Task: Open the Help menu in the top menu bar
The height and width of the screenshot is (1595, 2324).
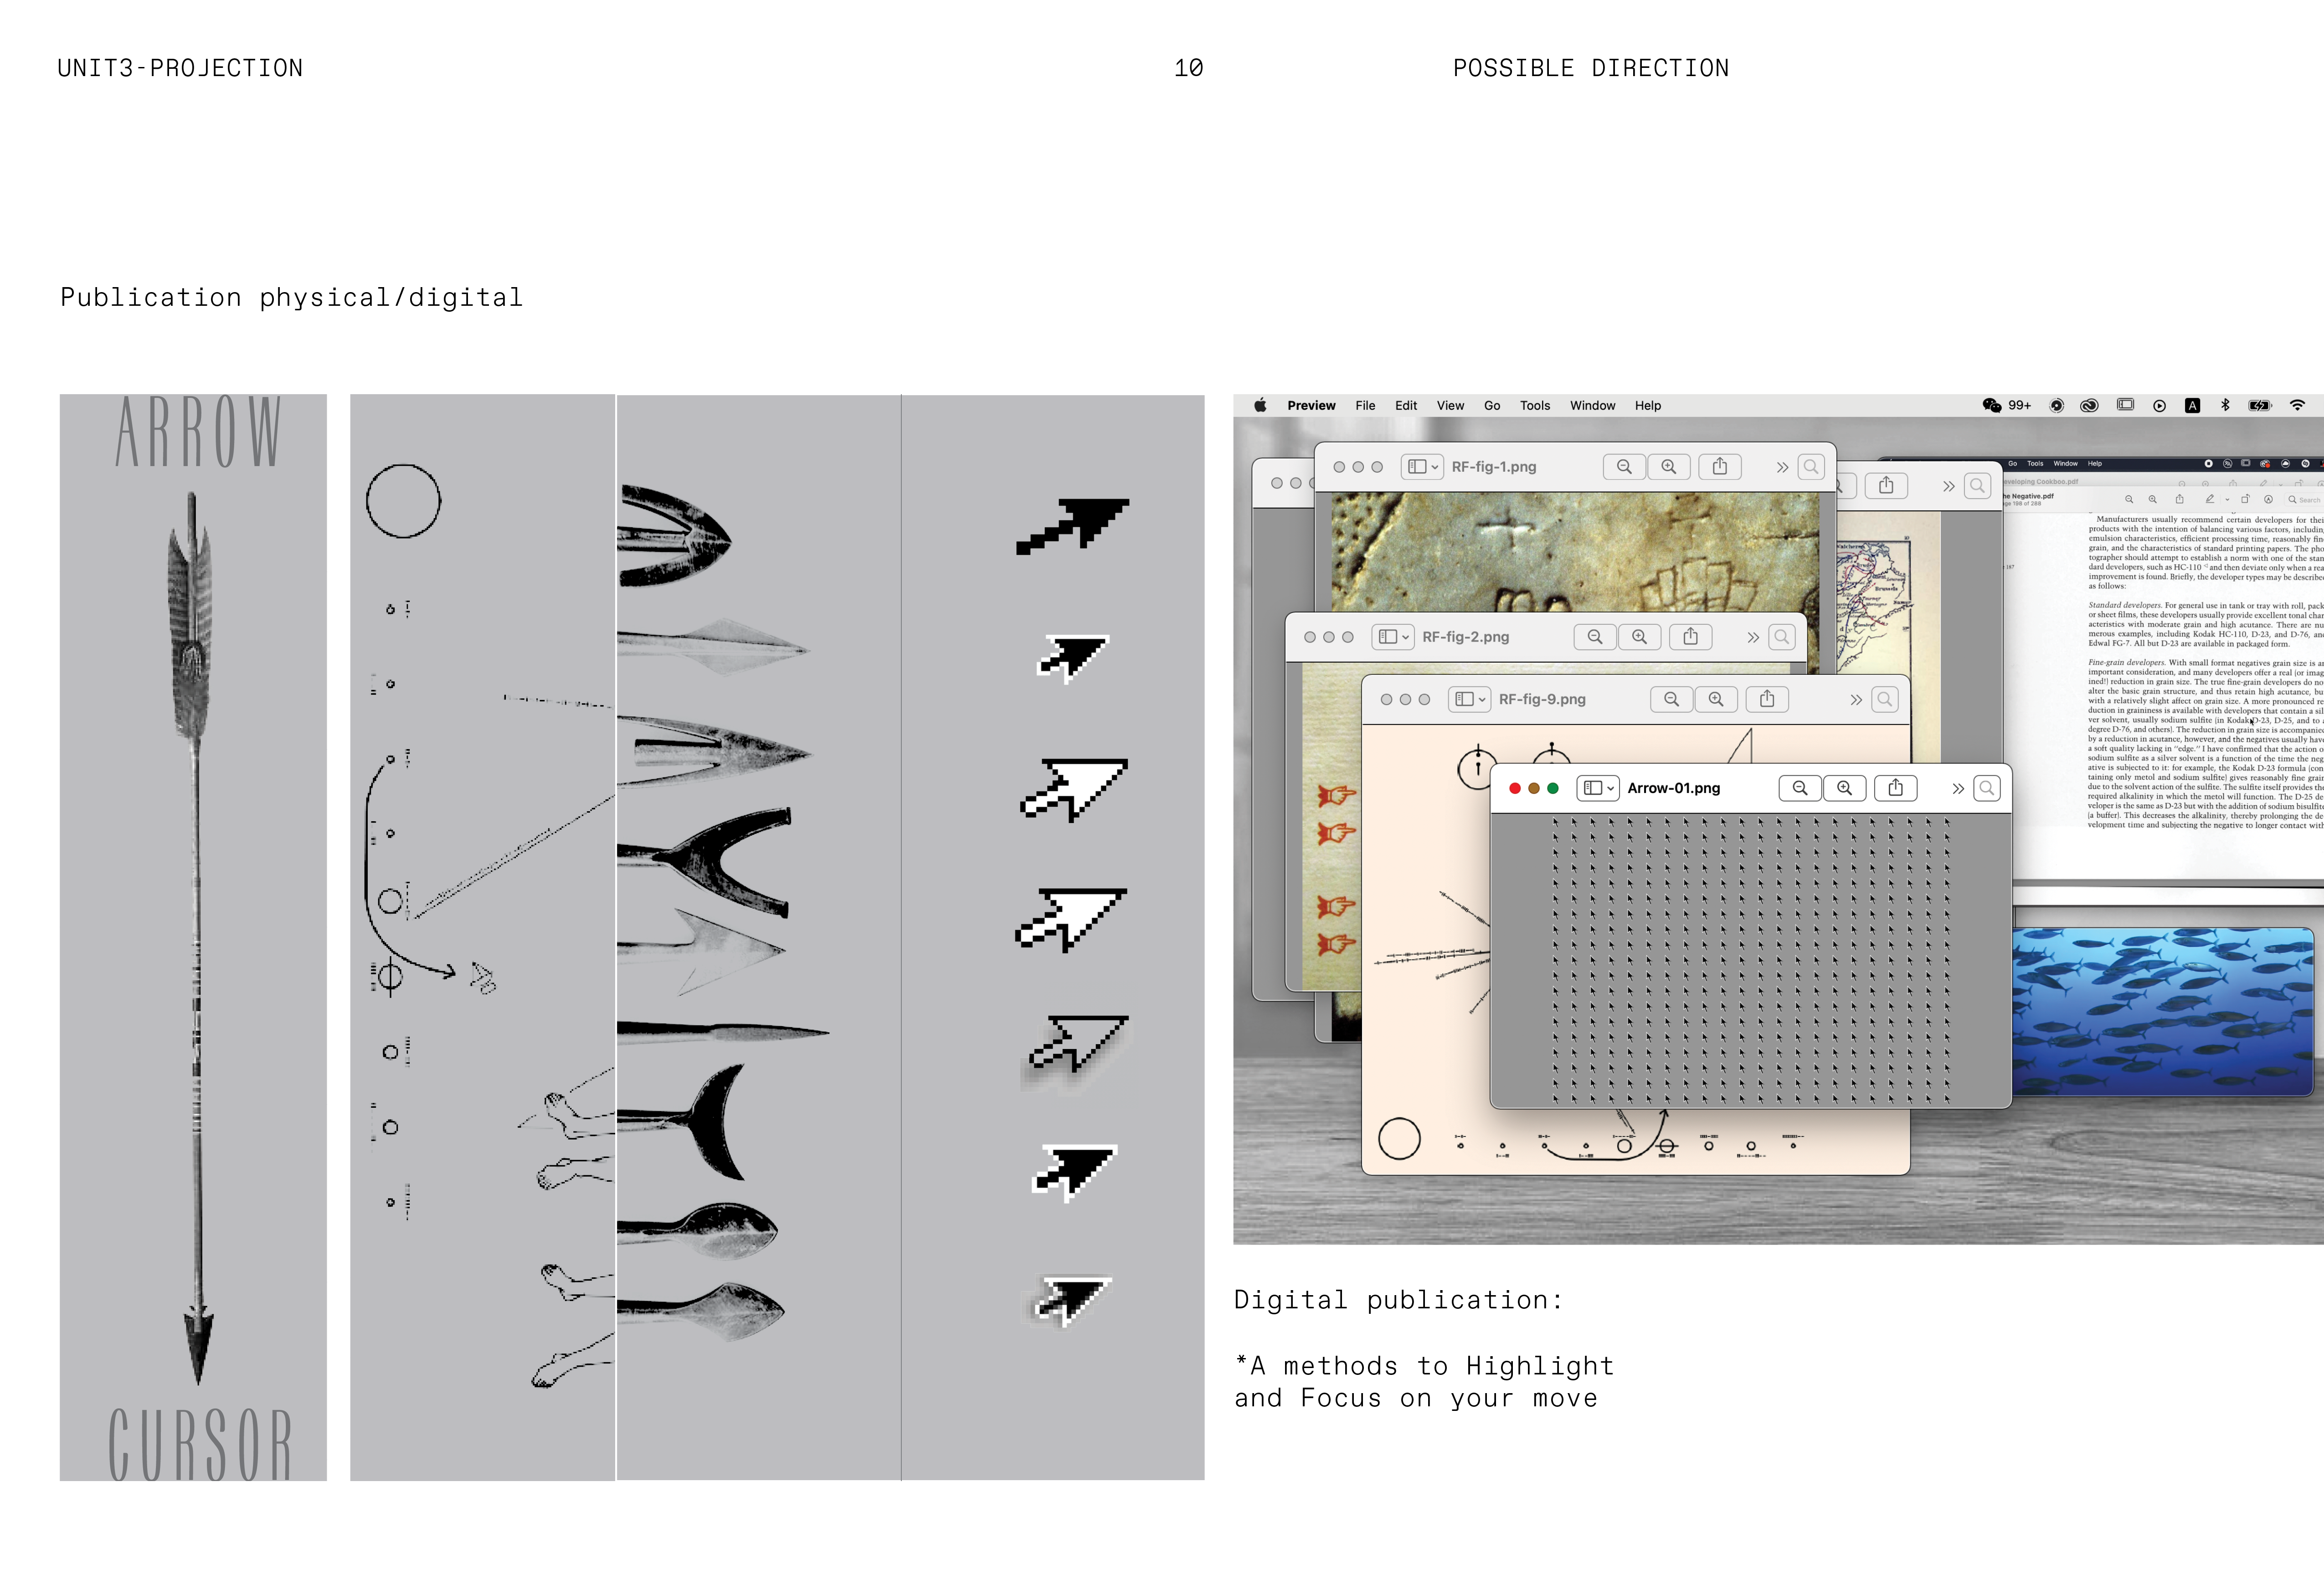Action: tap(1648, 405)
